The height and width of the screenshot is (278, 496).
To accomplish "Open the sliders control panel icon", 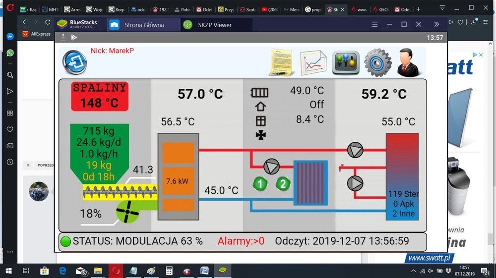I will click(346, 62).
